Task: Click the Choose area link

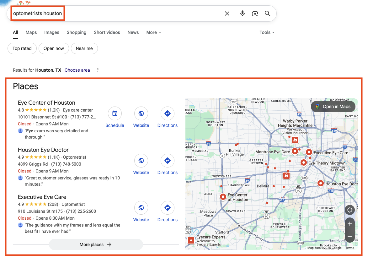Action: 77,70
